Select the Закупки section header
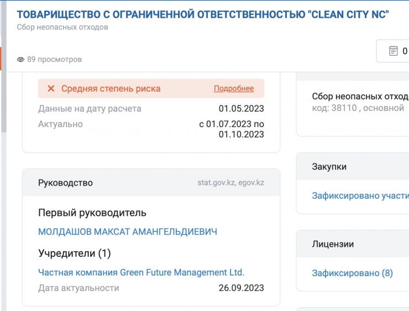409x311 pixels. 329,167
